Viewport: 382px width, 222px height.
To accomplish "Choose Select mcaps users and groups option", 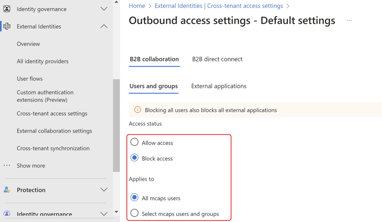I will (134, 214).
